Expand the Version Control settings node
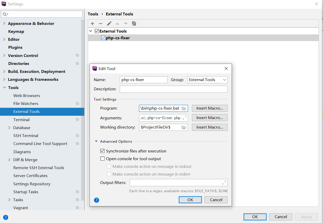Screen dimensions: 323x223 [x=4, y=55]
